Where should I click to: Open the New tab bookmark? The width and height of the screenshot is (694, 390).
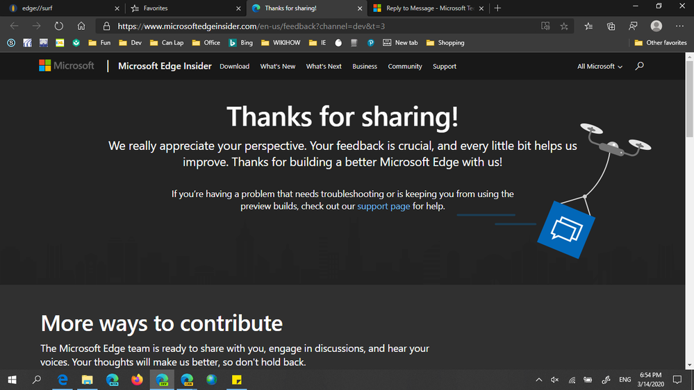tap(400, 43)
